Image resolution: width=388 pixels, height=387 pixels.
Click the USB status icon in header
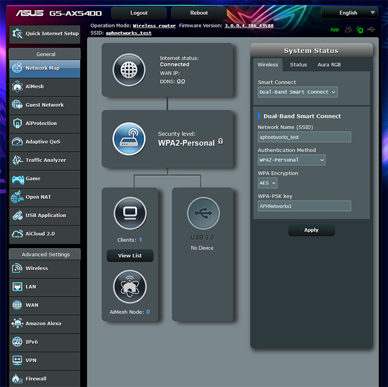(371, 30)
